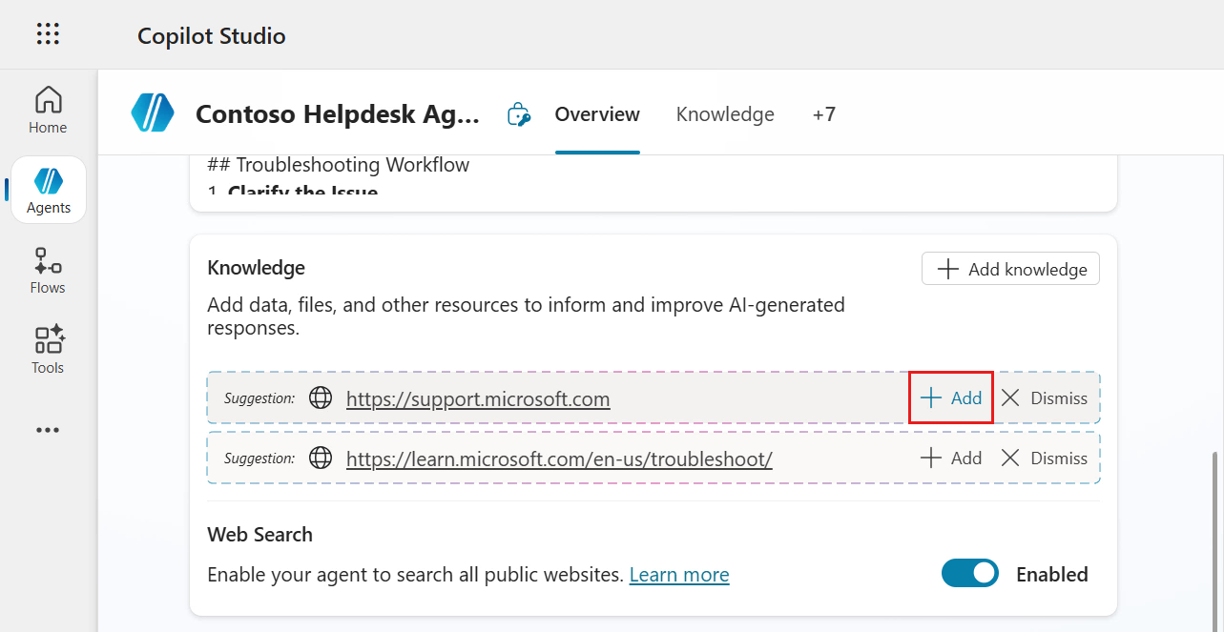Open the Learn more link
The width and height of the screenshot is (1224, 632).
pos(678,574)
